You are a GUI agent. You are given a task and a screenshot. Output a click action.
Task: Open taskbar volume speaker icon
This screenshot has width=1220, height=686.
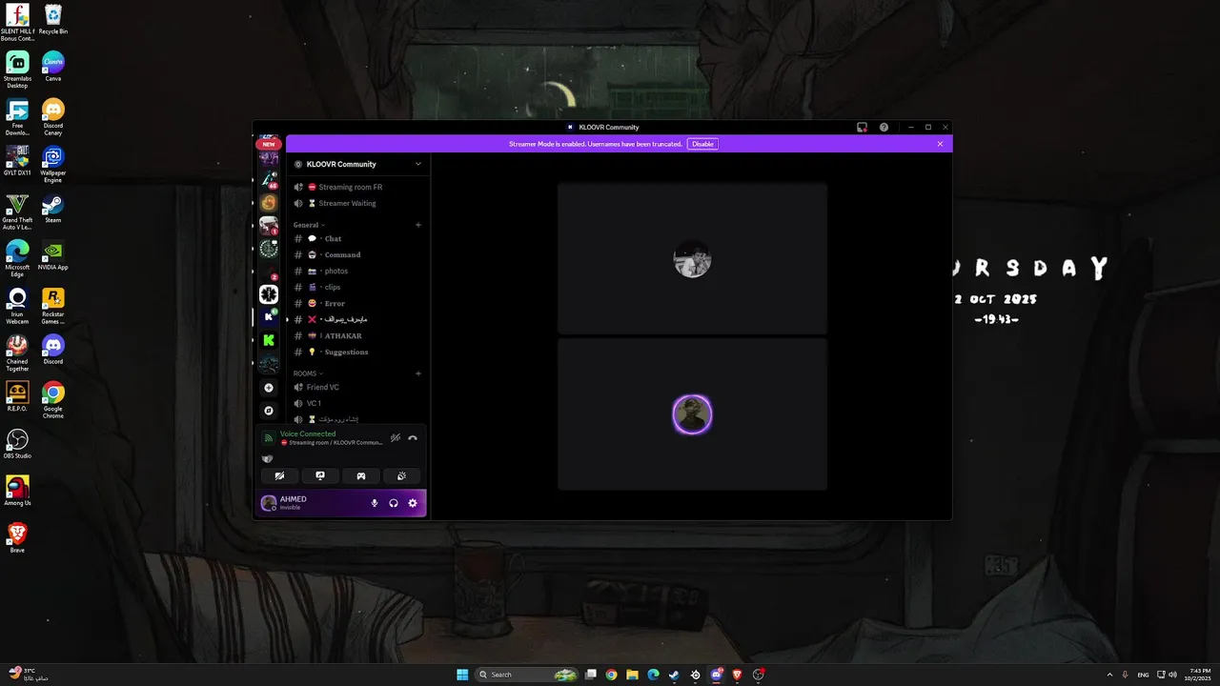pos(1172,675)
